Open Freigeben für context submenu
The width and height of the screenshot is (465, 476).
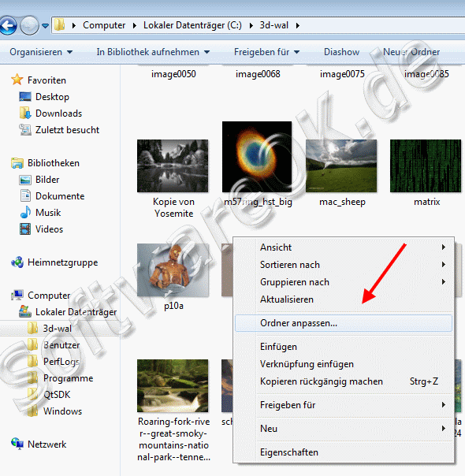pyautogui.click(x=344, y=405)
